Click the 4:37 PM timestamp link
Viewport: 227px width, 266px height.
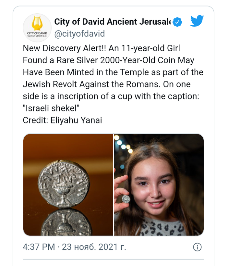coord(39,247)
